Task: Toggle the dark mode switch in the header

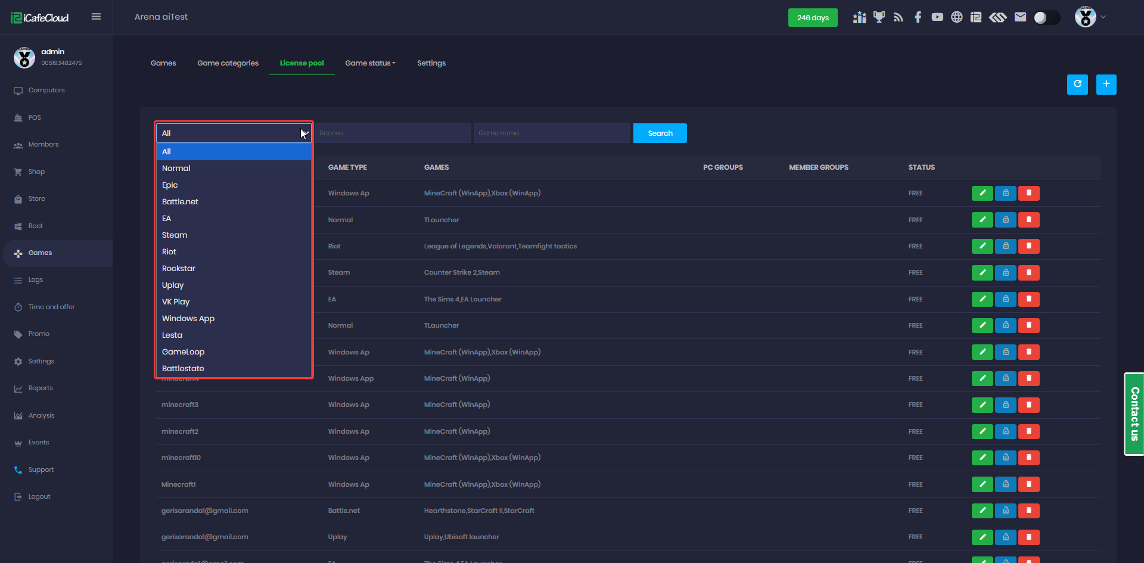Action: click(1046, 17)
